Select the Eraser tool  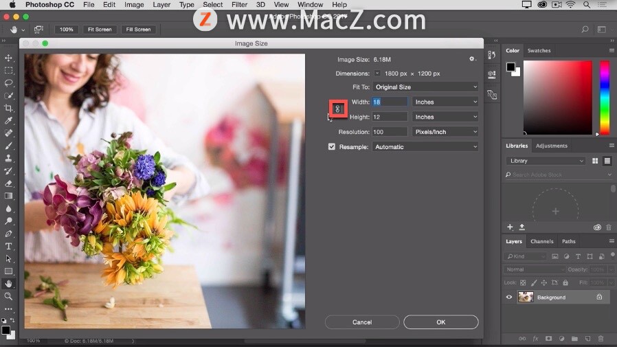pos(8,183)
